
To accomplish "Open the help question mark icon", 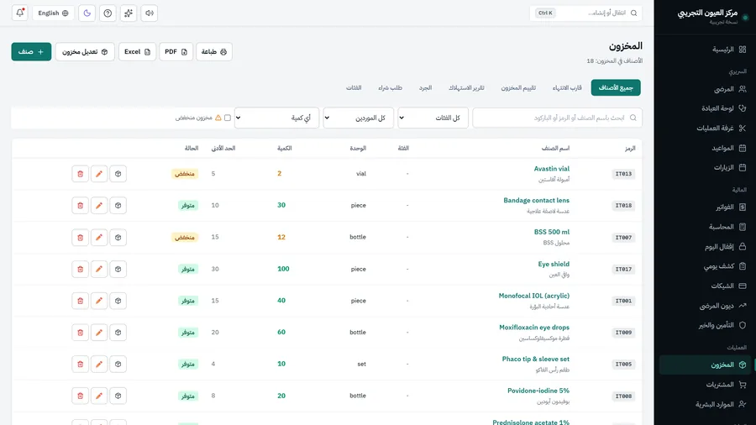I will (x=108, y=13).
